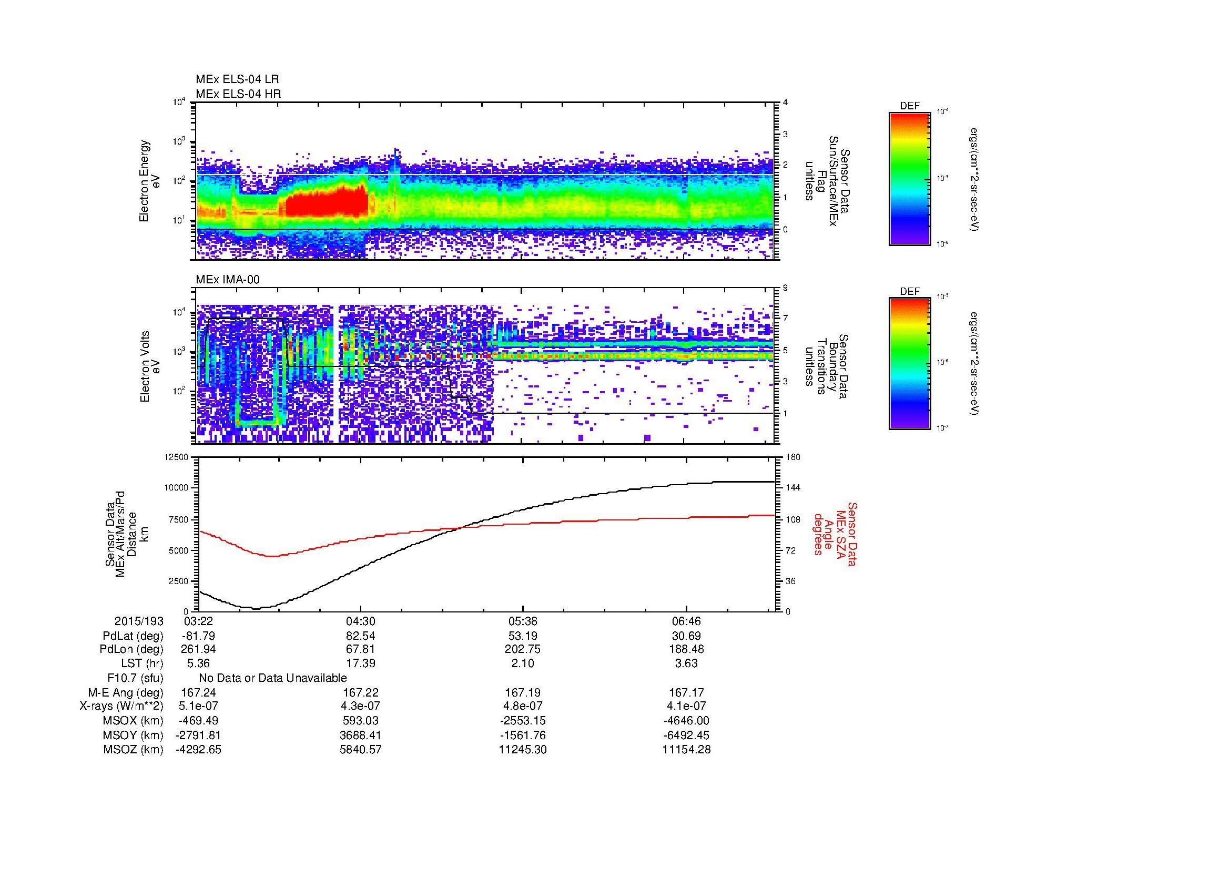Click the MSOY value -2791.81

click(199, 735)
